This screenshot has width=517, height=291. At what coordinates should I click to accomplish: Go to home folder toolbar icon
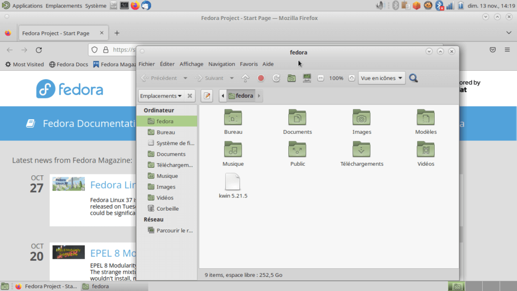tap(291, 78)
